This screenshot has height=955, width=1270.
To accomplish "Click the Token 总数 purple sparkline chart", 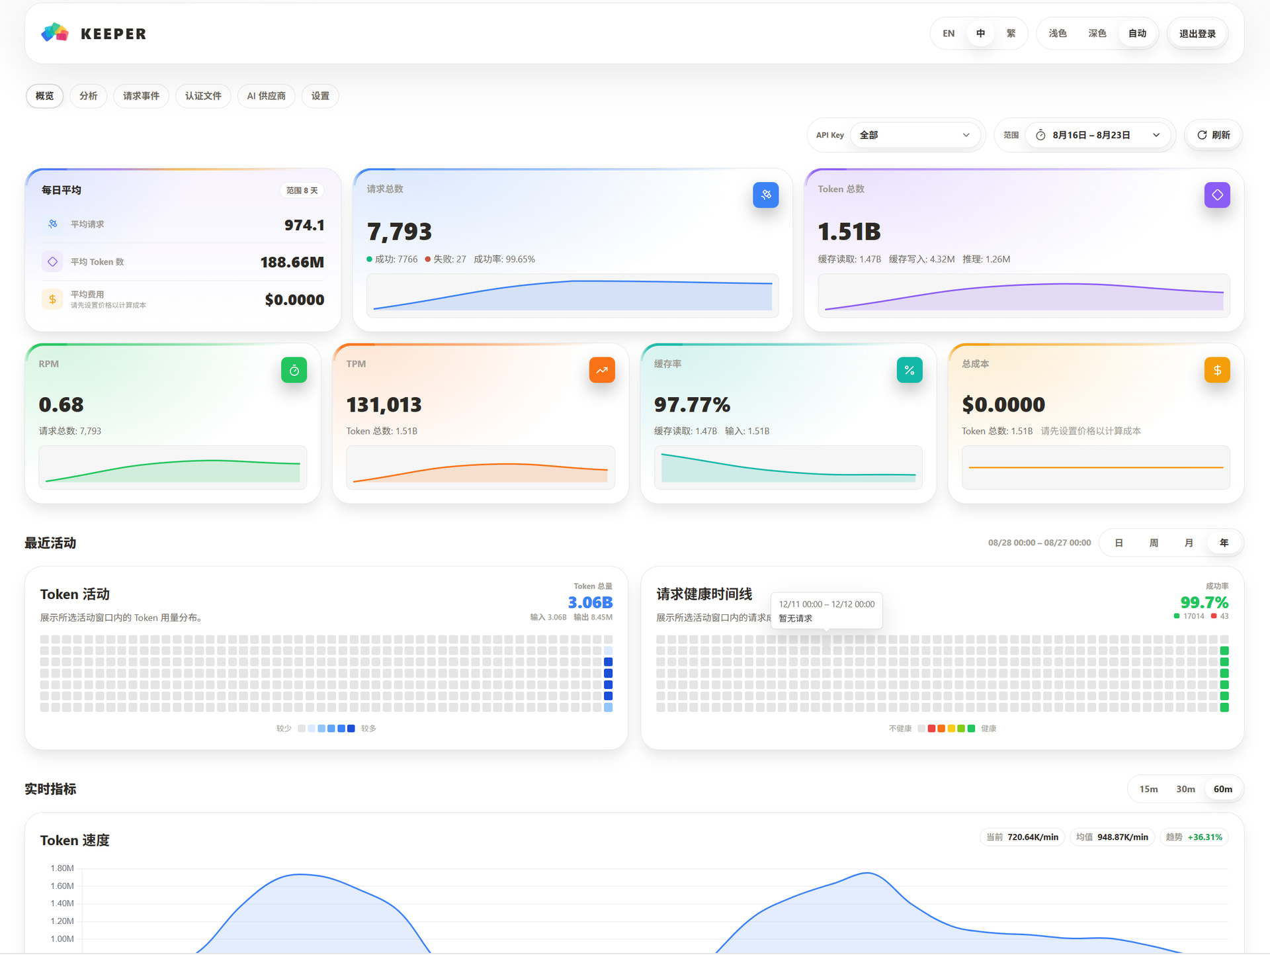I will (1024, 295).
